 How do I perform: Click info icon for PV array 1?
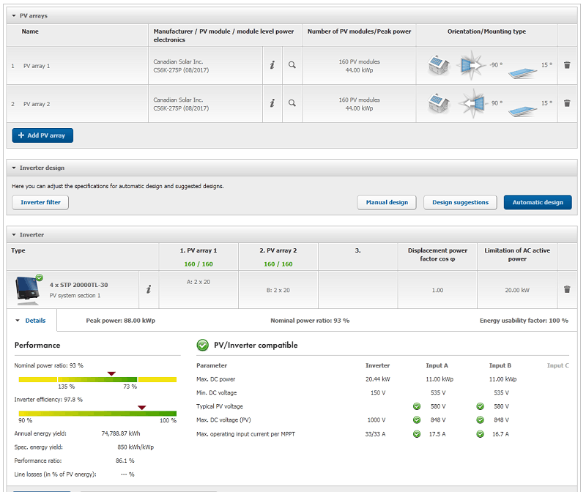[x=272, y=65]
